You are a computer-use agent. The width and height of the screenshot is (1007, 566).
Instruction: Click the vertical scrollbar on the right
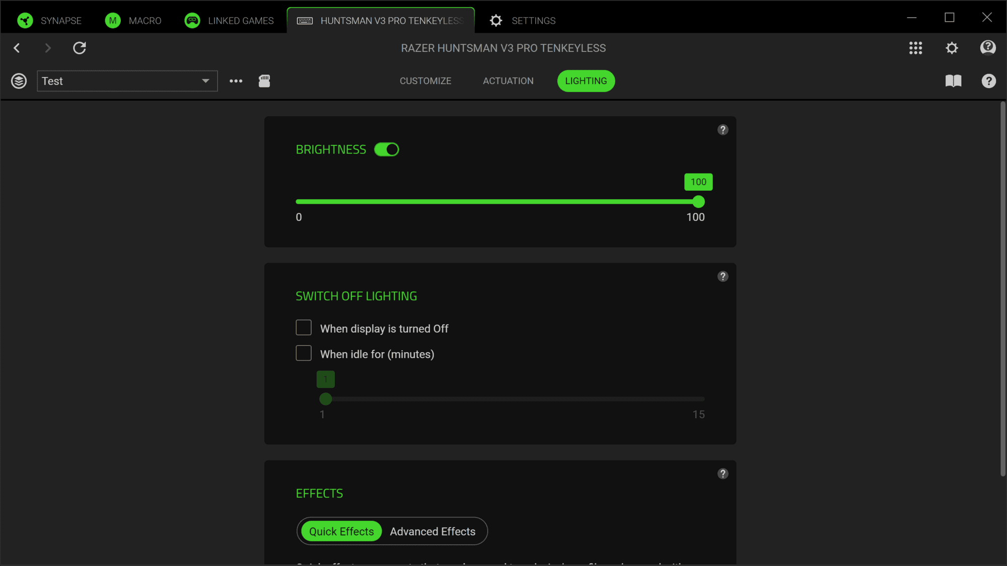click(1002, 289)
